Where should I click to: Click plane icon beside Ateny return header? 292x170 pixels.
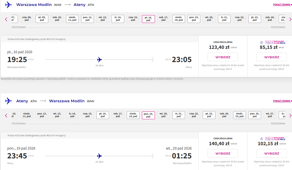click(x=8, y=101)
